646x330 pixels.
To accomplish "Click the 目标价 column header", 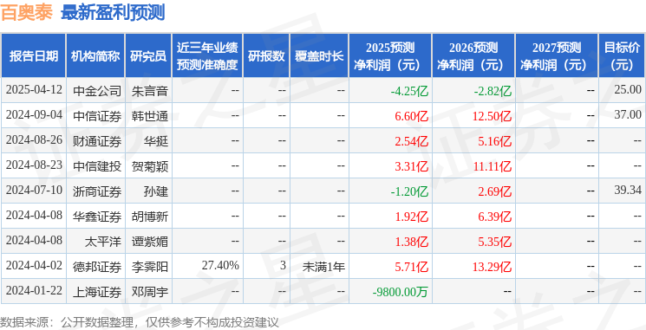I will coord(622,56).
